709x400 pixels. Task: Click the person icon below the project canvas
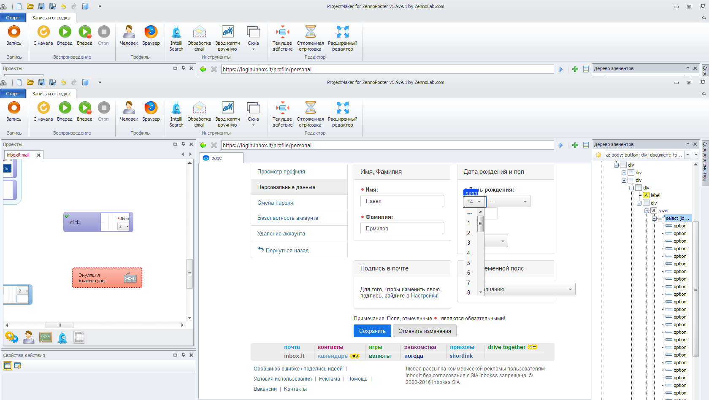click(x=29, y=337)
